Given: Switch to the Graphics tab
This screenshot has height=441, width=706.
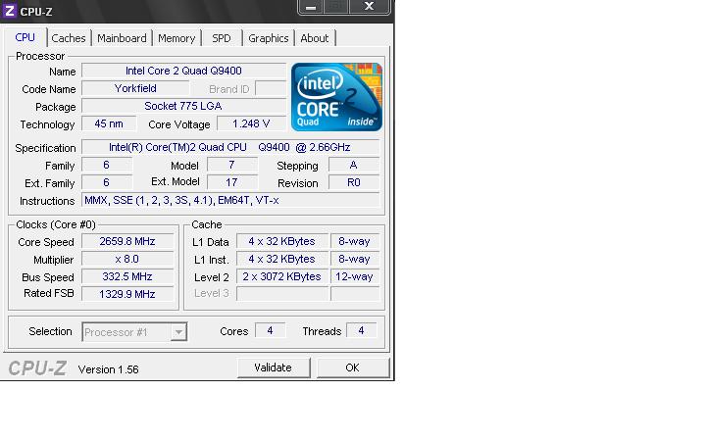Looking at the screenshot, I should (x=269, y=38).
